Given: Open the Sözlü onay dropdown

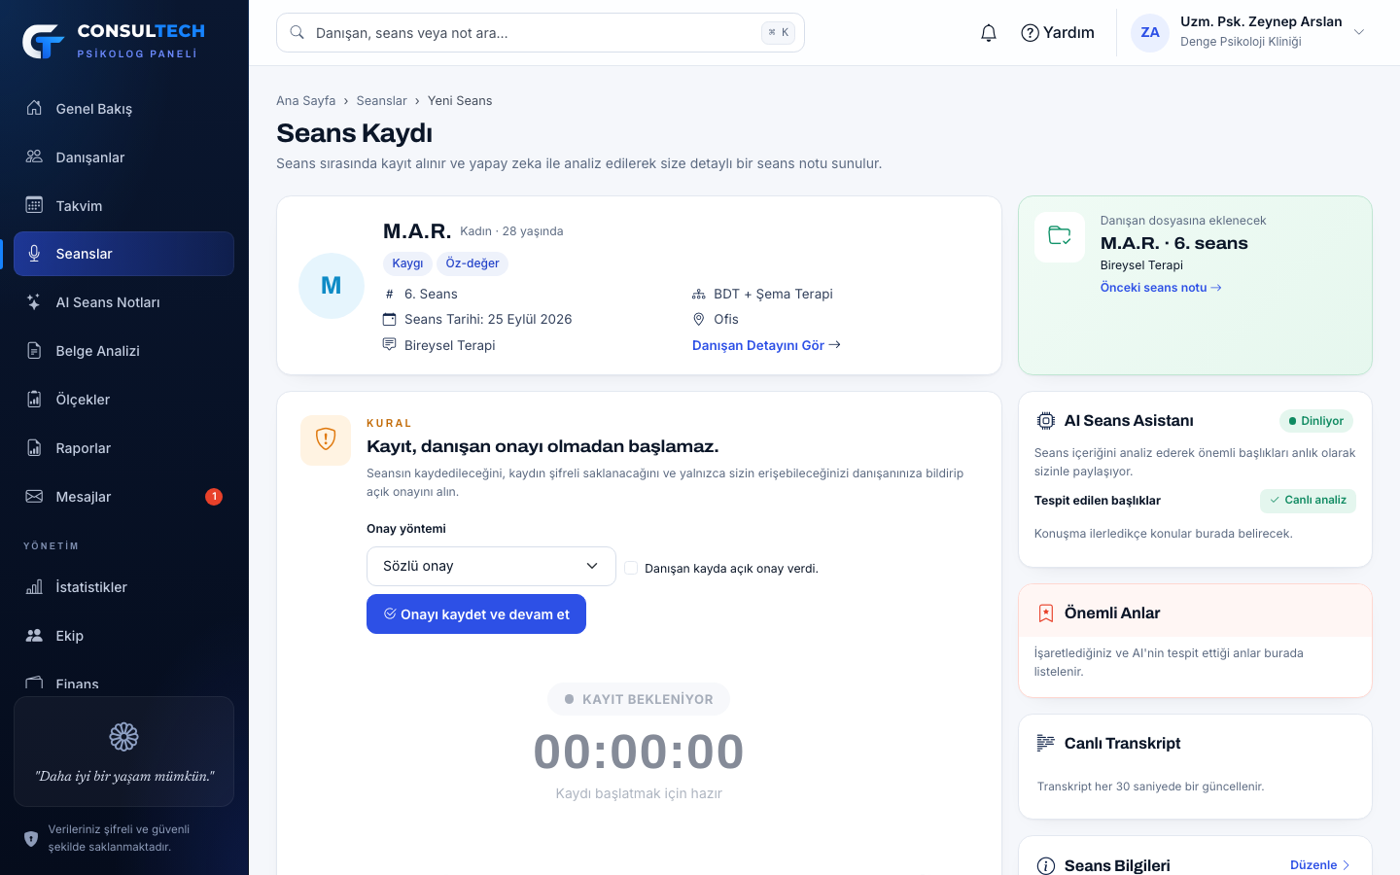Looking at the screenshot, I should pos(491,567).
